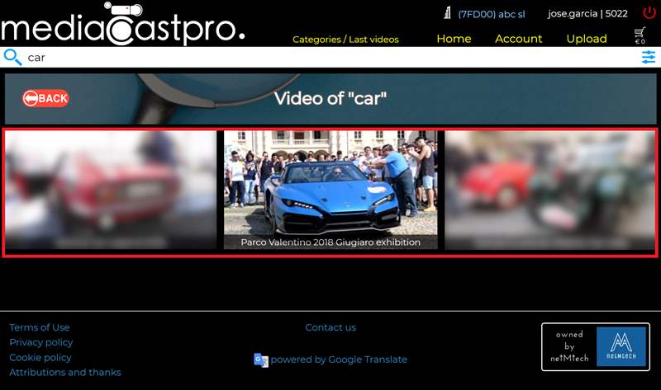
Task: Open Attributions and thanks link
Action: [65, 373]
